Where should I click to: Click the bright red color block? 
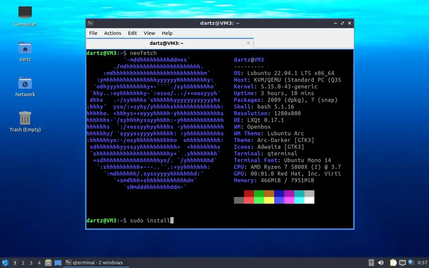(249, 200)
